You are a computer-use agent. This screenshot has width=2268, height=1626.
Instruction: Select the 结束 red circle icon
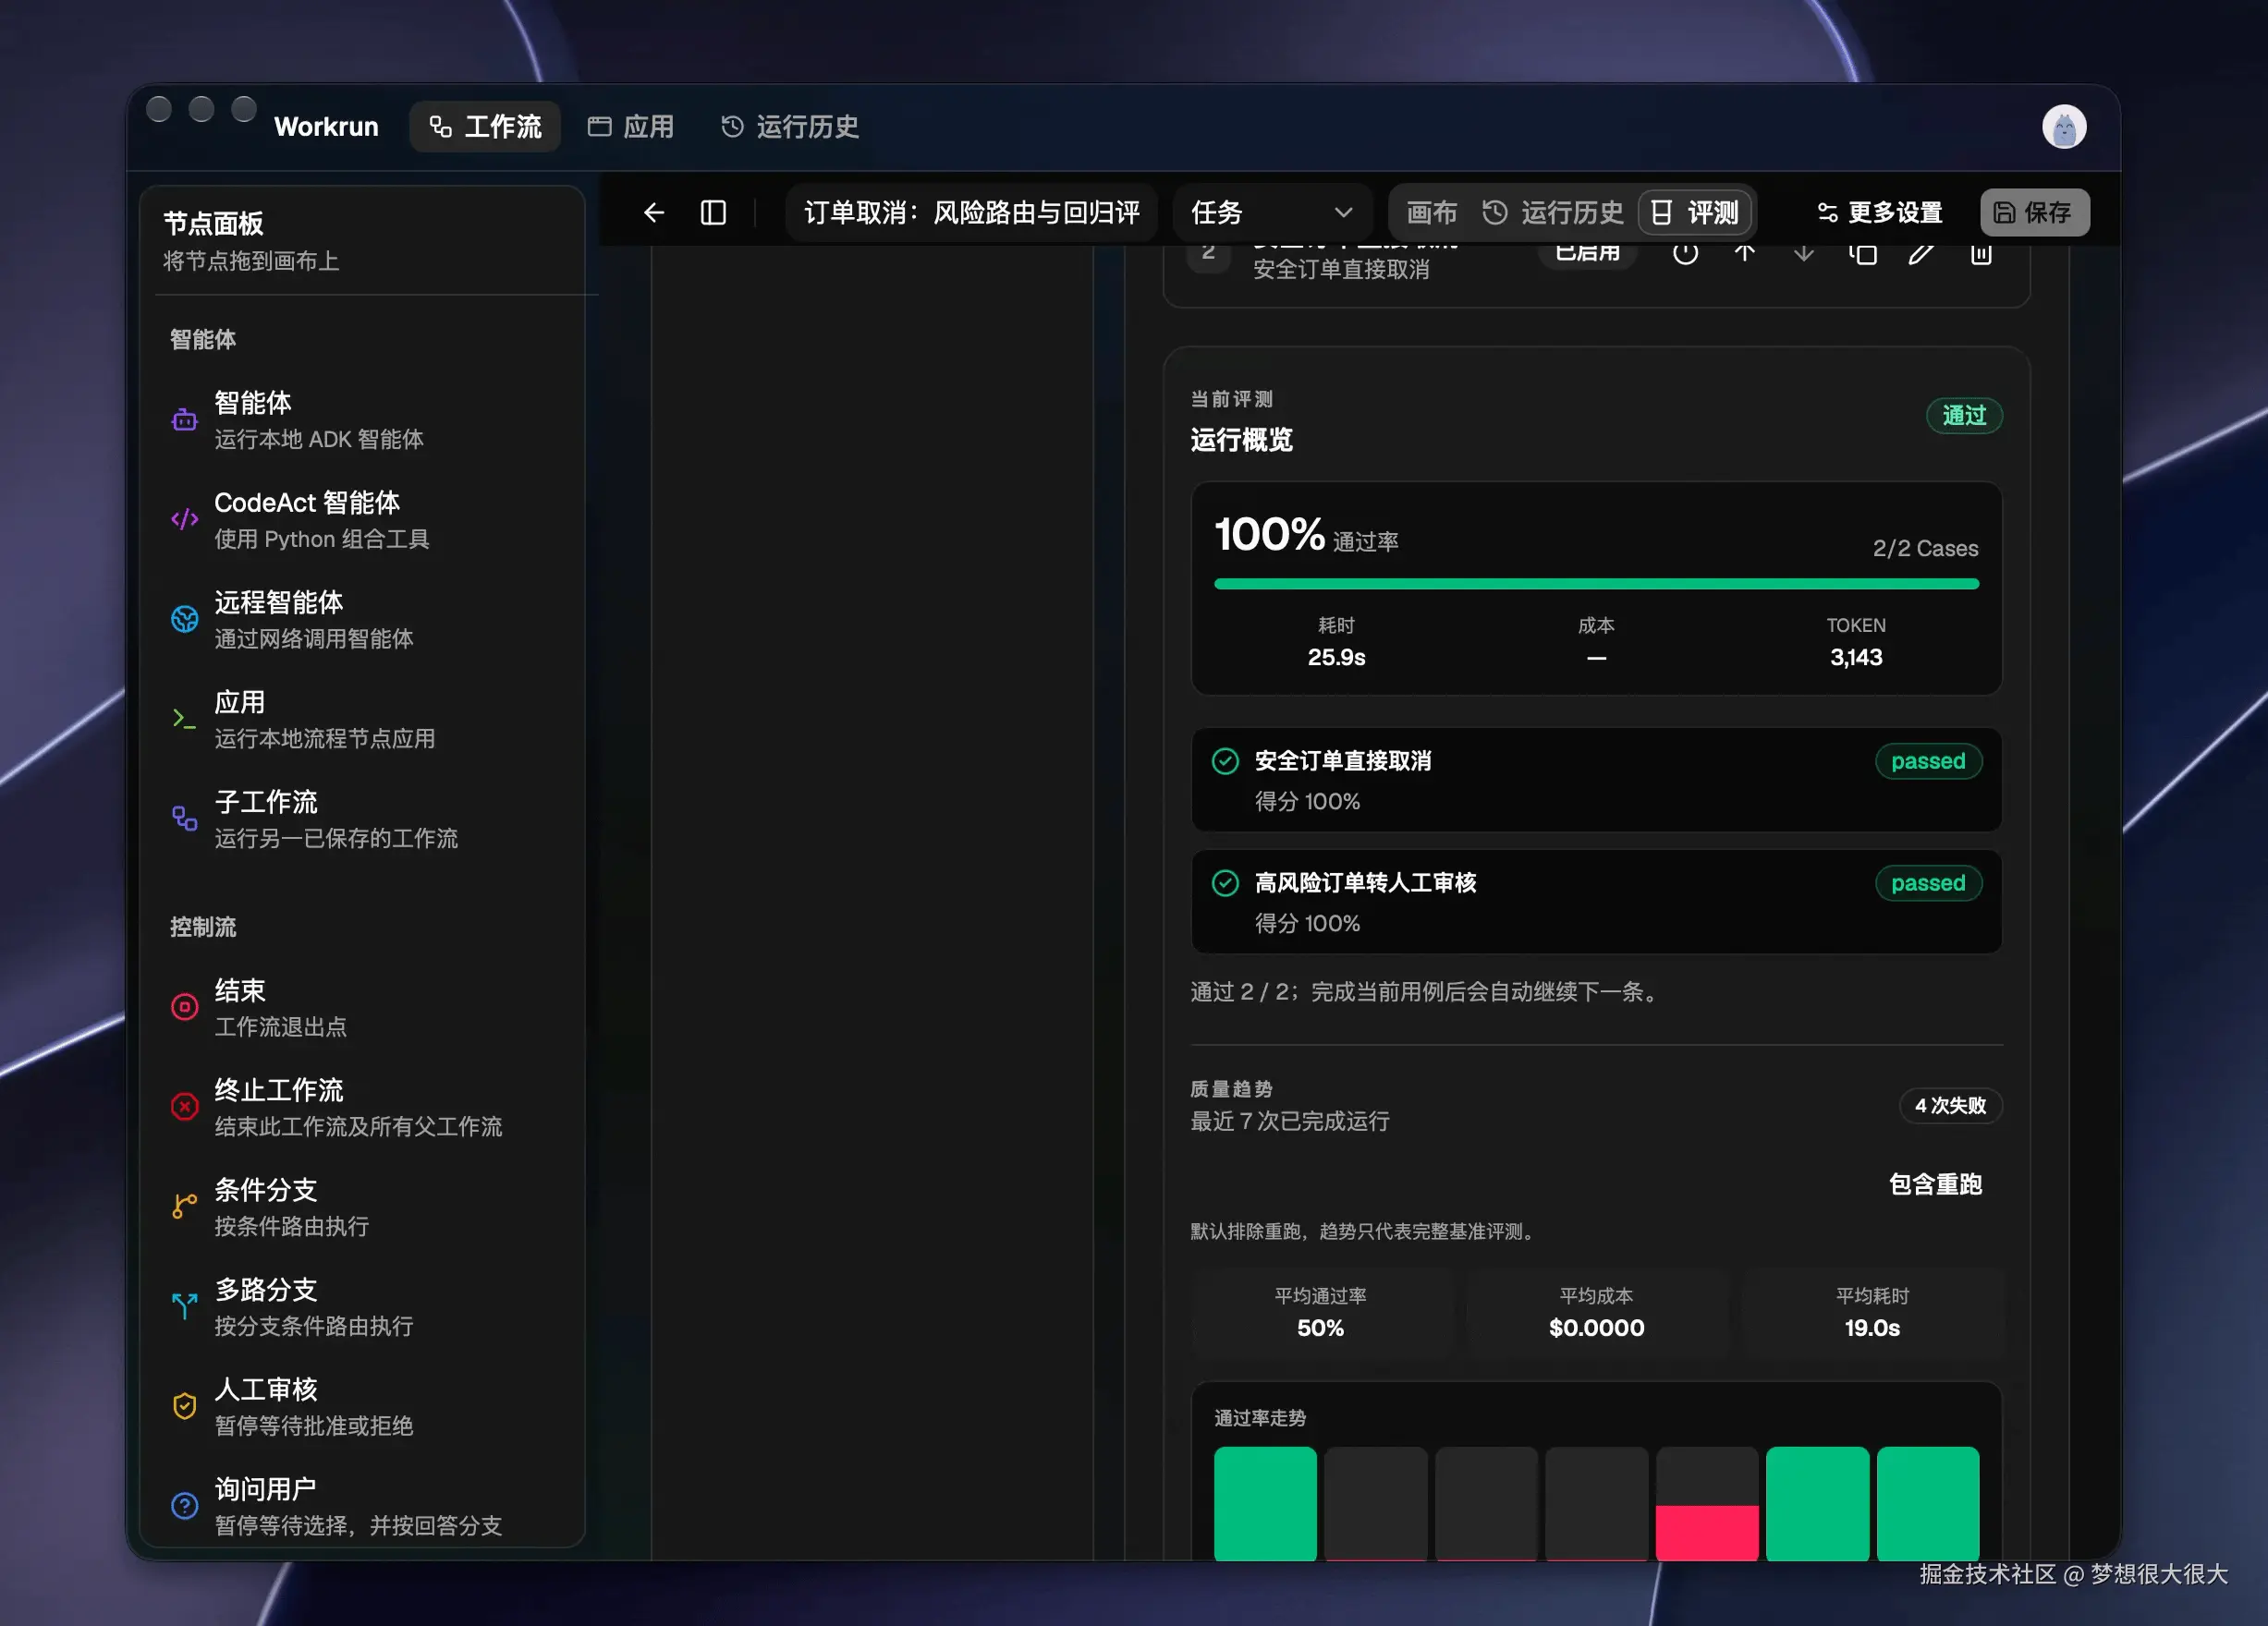coord(185,1007)
